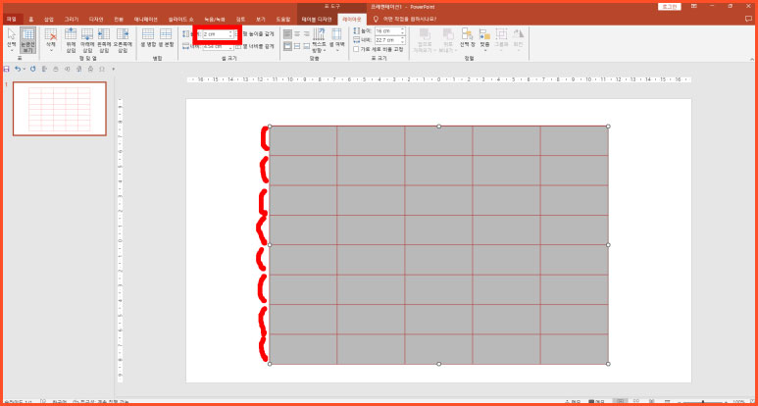The width and height of the screenshot is (758, 406).
Task: Click 열 너비를 같게 (Distribute Columns)
Action: click(x=255, y=46)
